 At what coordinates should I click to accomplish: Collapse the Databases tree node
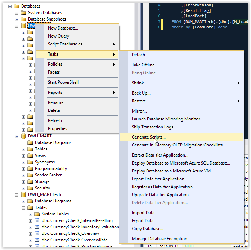(10, 6)
